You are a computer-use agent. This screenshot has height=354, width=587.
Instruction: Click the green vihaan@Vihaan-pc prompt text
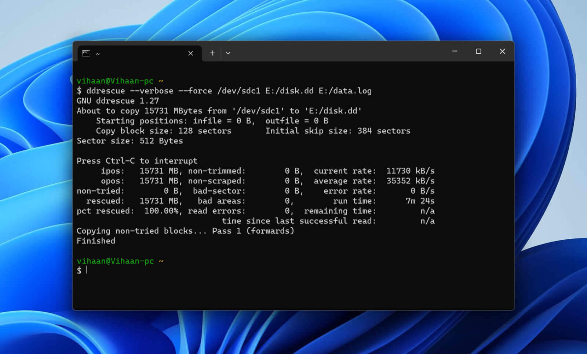click(116, 81)
